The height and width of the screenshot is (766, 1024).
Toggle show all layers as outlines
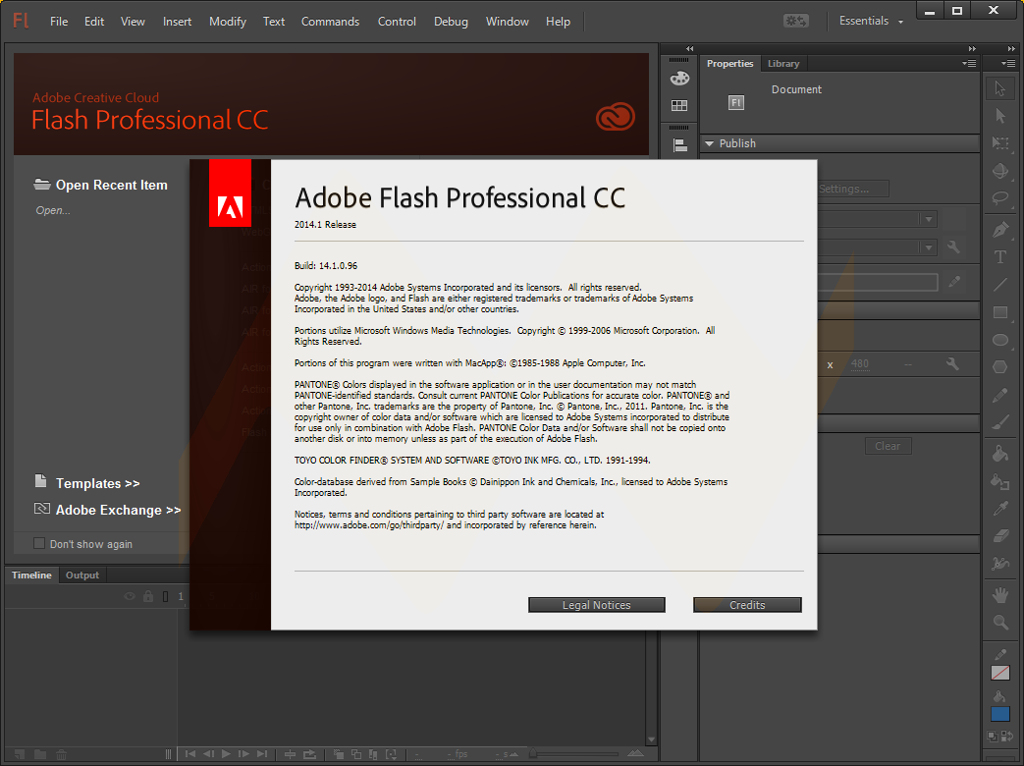click(x=165, y=596)
